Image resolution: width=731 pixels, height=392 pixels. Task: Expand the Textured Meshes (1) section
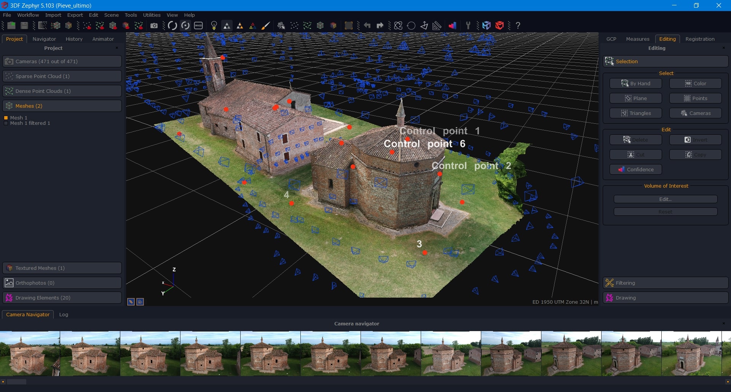[62, 268]
